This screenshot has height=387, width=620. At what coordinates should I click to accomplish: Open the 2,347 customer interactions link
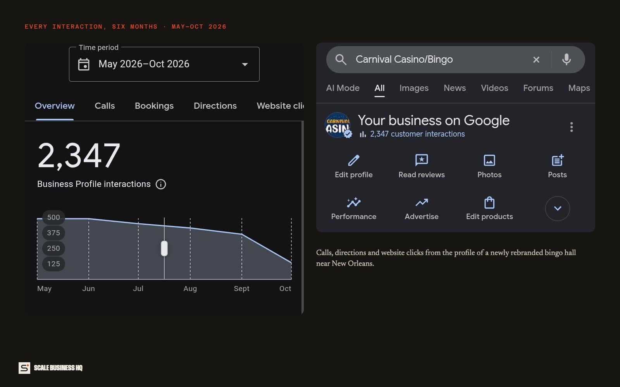click(417, 134)
